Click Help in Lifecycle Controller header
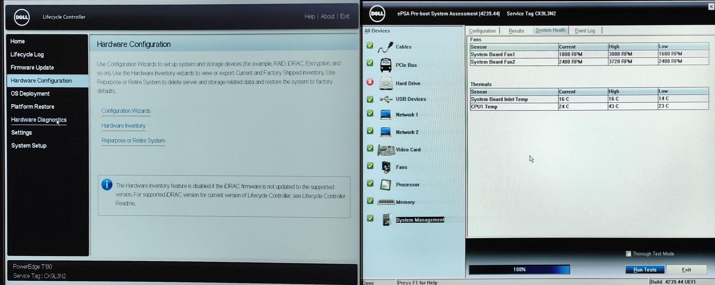Viewport: 715px width, 285px height. [309, 16]
